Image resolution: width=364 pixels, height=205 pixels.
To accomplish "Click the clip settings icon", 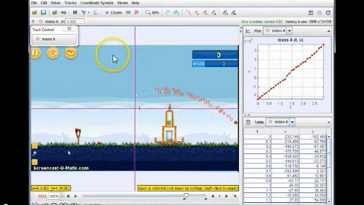I will click(75, 13).
